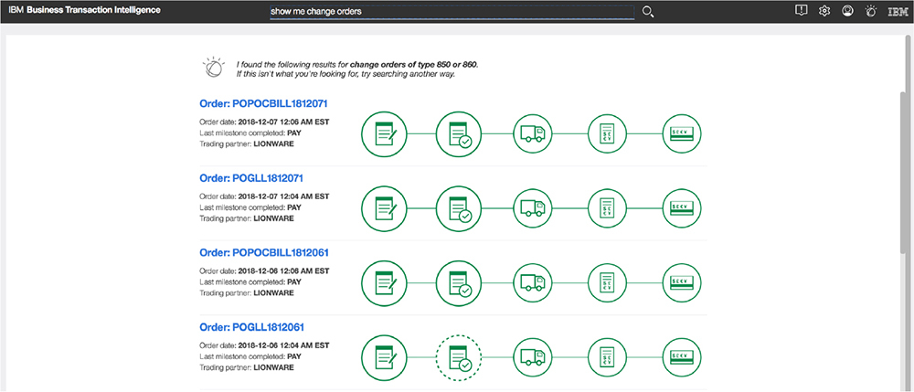Viewport: 914px width, 392px height.
Task: Click the IBM logo in header
Action: (x=898, y=11)
